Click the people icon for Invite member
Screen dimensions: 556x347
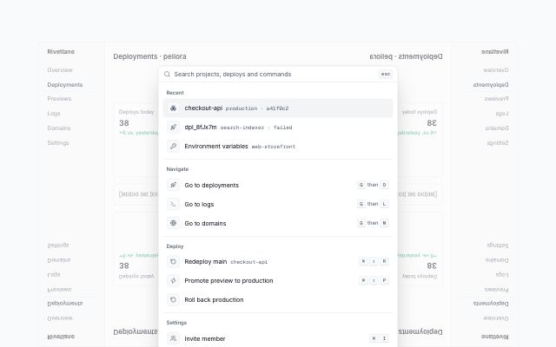tap(174, 339)
